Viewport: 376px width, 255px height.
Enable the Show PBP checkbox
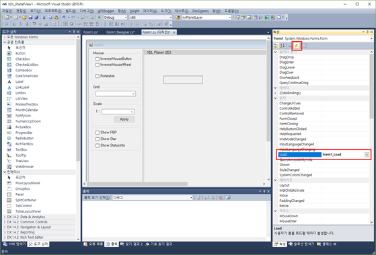98,133
